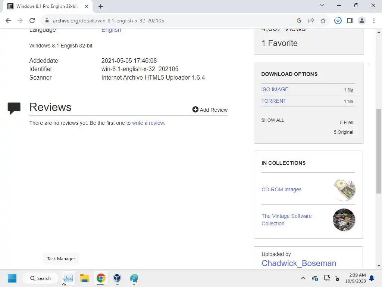Screen dimensions: 382x287
Task: Open the notifications bell
Action: tap(372, 278)
